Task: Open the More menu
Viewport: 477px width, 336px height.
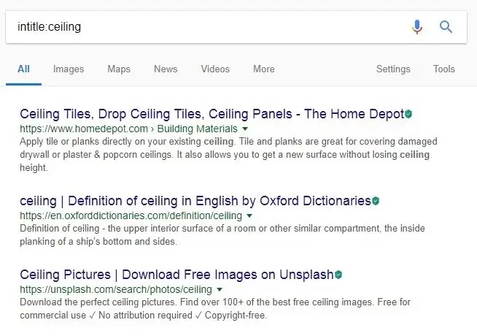Action: [x=263, y=69]
